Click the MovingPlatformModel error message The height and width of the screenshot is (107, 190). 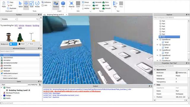coord(72,91)
